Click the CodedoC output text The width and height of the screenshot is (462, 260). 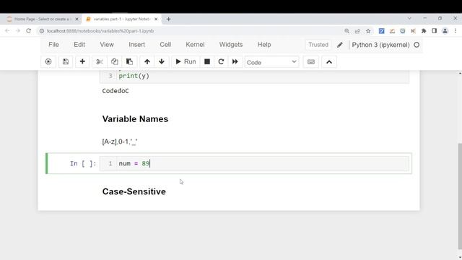coord(115,91)
